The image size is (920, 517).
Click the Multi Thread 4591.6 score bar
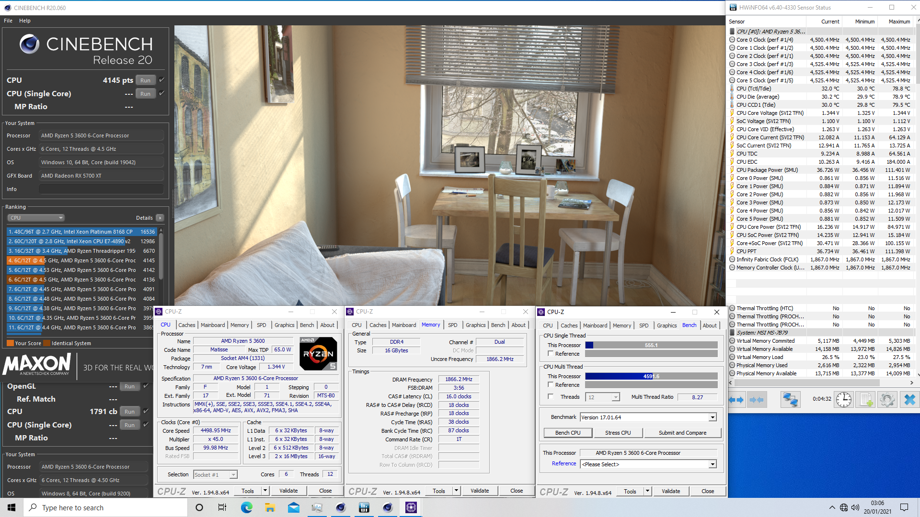[x=651, y=376]
